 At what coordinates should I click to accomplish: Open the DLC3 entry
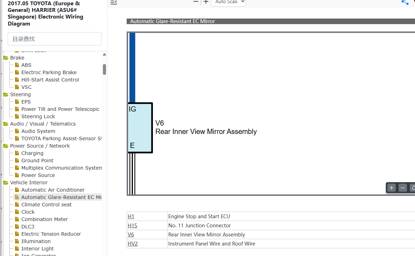28,227
